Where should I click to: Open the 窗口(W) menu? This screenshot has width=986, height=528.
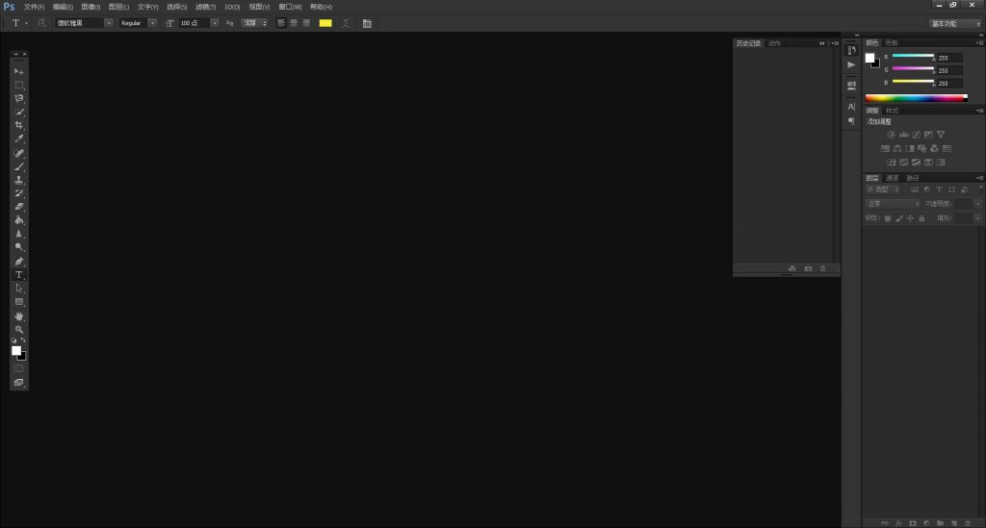click(x=290, y=7)
